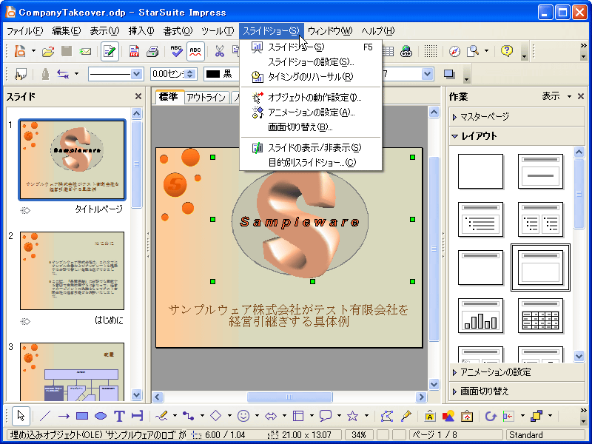Select the Block Arrows tool
The width and height of the screenshot is (592, 444).
click(x=271, y=416)
